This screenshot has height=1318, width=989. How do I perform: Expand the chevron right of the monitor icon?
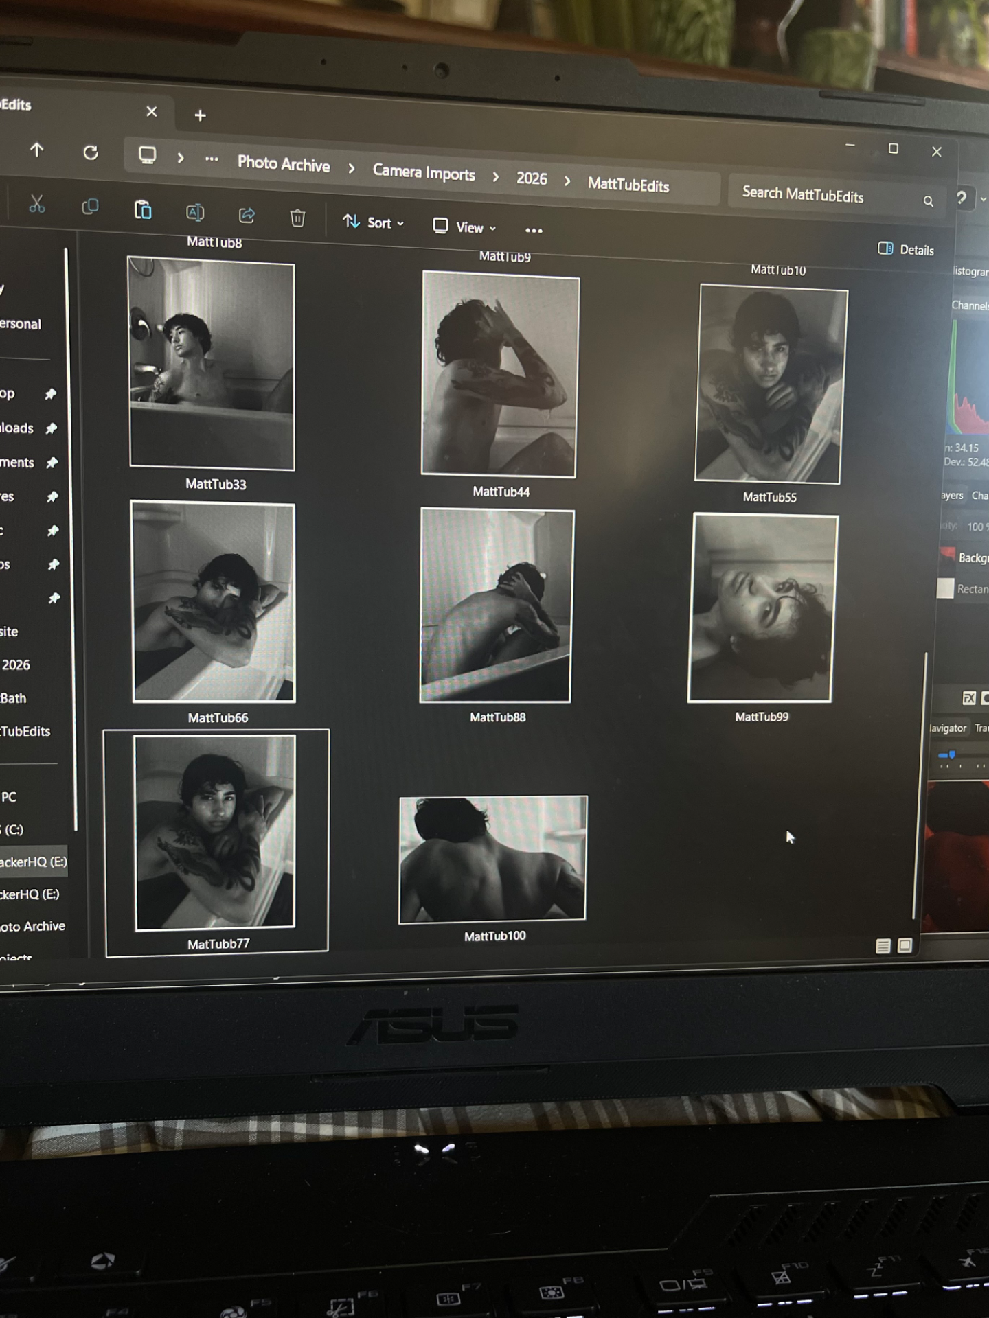pos(181,158)
